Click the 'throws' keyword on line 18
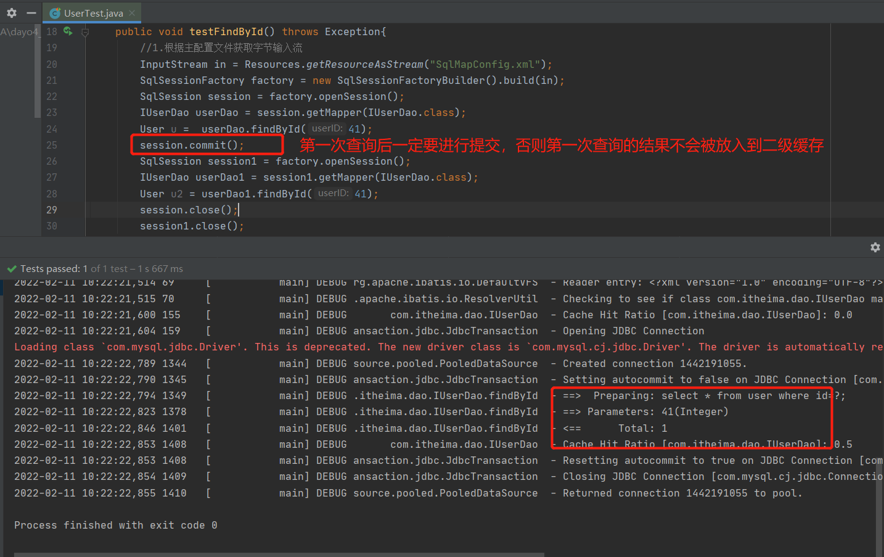884x557 pixels. pos(300,31)
